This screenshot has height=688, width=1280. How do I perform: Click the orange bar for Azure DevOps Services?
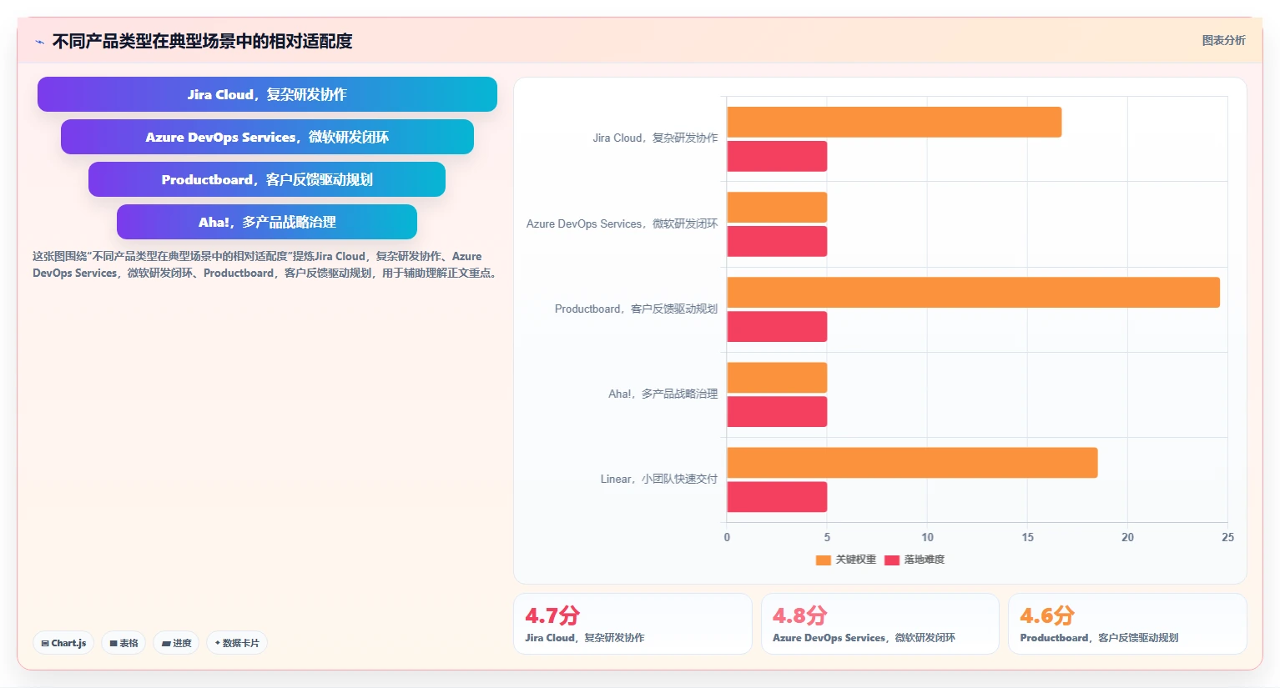click(x=777, y=207)
